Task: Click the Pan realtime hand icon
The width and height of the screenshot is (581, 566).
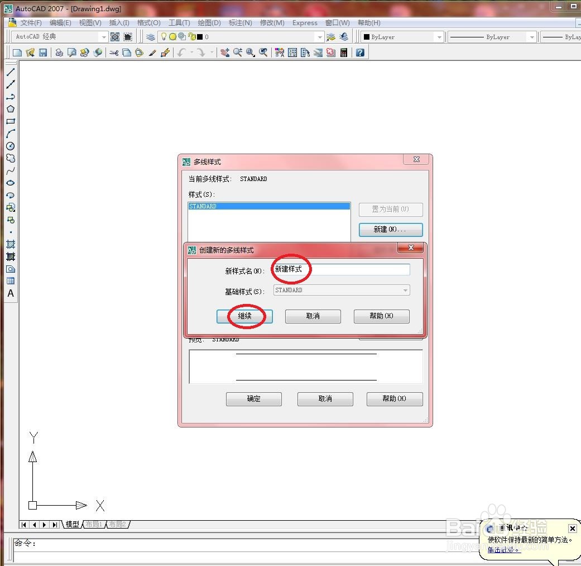Action: [224, 53]
